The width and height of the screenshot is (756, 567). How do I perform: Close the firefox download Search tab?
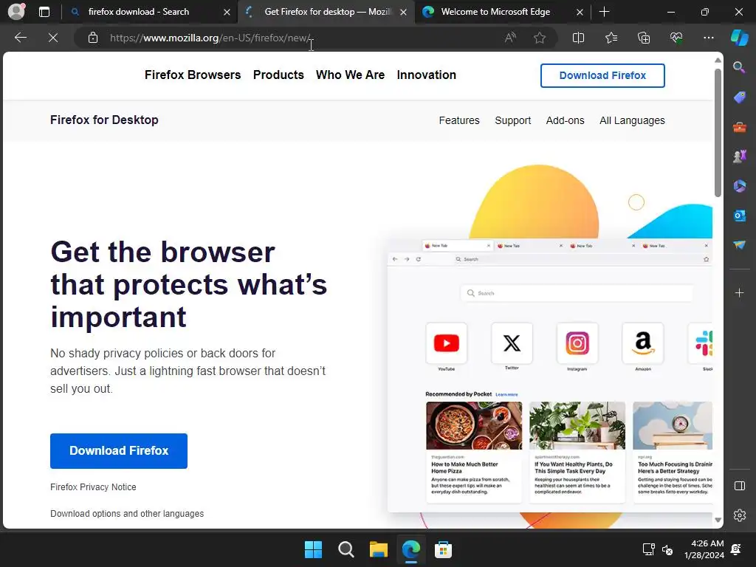(x=227, y=12)
